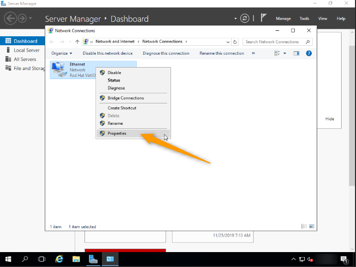
Task: Refresh the Network Connections address bar
Action: (x=235, y=42)
